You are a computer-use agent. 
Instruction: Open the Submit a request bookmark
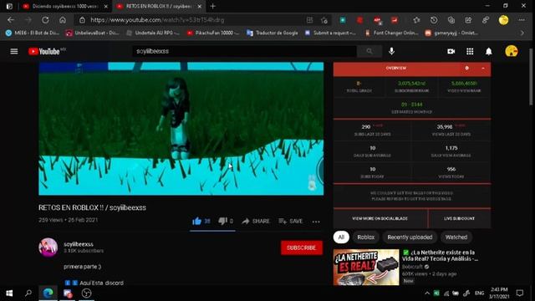331,33
